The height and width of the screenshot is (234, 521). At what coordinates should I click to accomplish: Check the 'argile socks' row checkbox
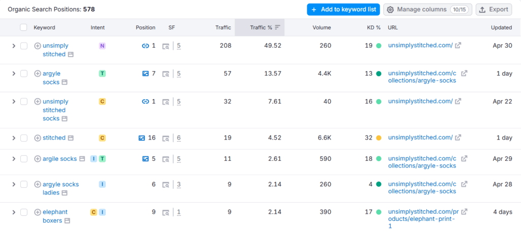(23, 159)
